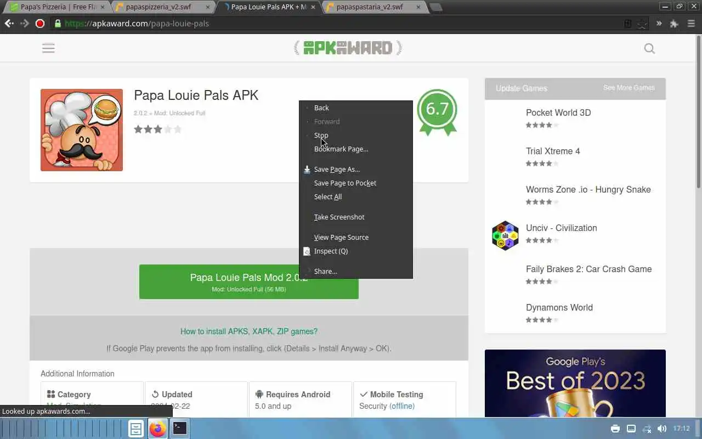
Task: Open Dynamons World game link
Action: tap(559, 307)
